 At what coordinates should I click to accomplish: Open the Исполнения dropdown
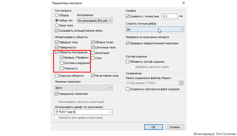click(x=95, y=21)
